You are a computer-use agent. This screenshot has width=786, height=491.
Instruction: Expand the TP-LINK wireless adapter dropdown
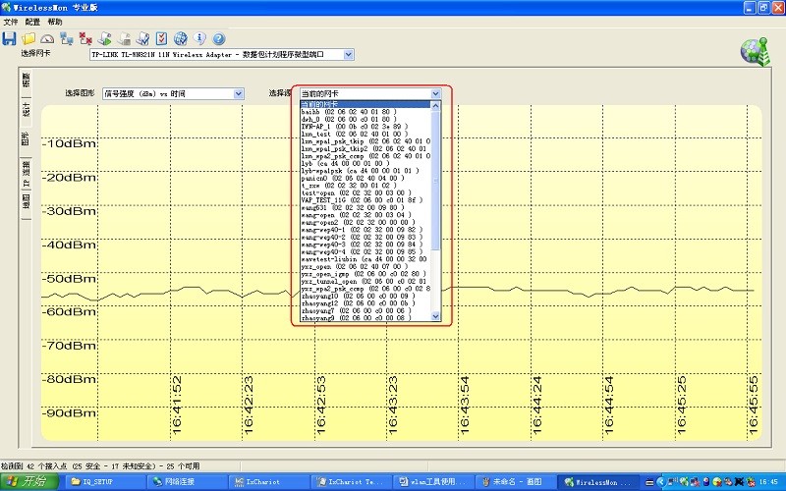[348, 54]
